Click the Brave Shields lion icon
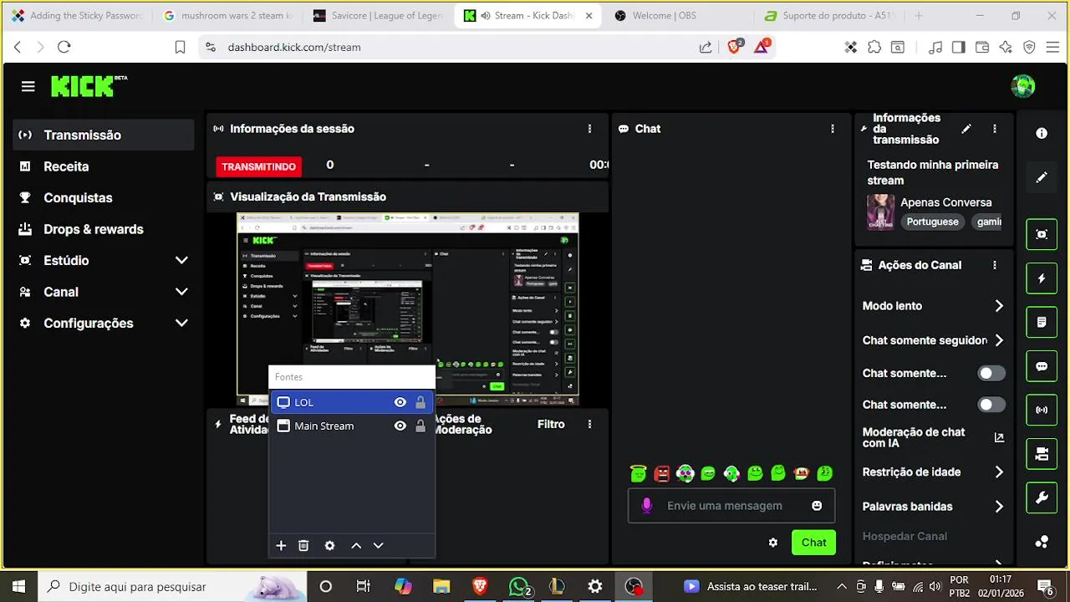This screenshot has width=1070, height=602. pyautogui.click(x=734, y=47)
